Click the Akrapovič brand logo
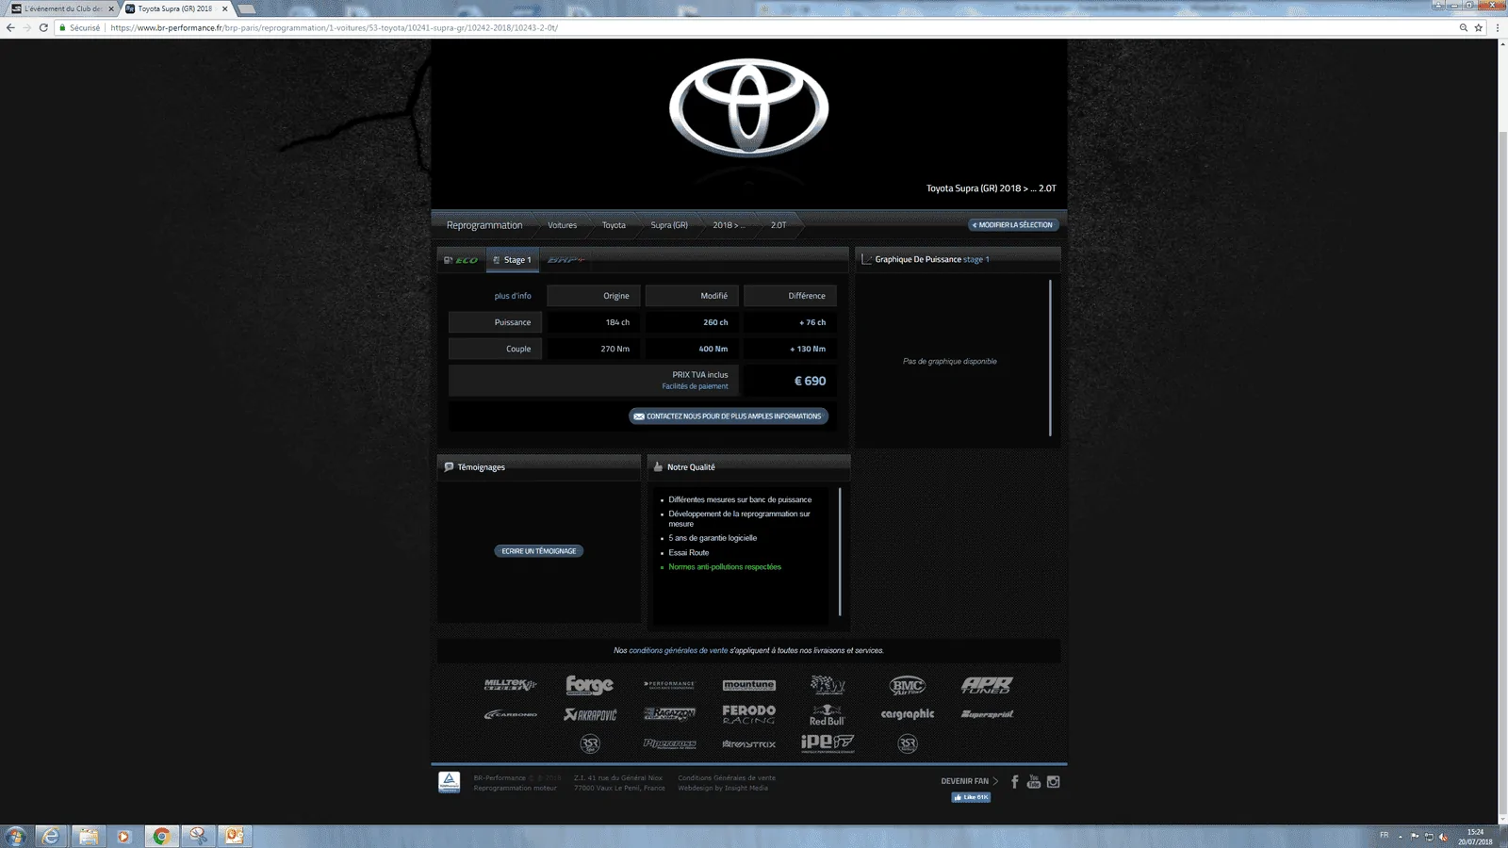The width and height of the screenshot is (1508, 848). pyautogui.click(x=590, y=714)
